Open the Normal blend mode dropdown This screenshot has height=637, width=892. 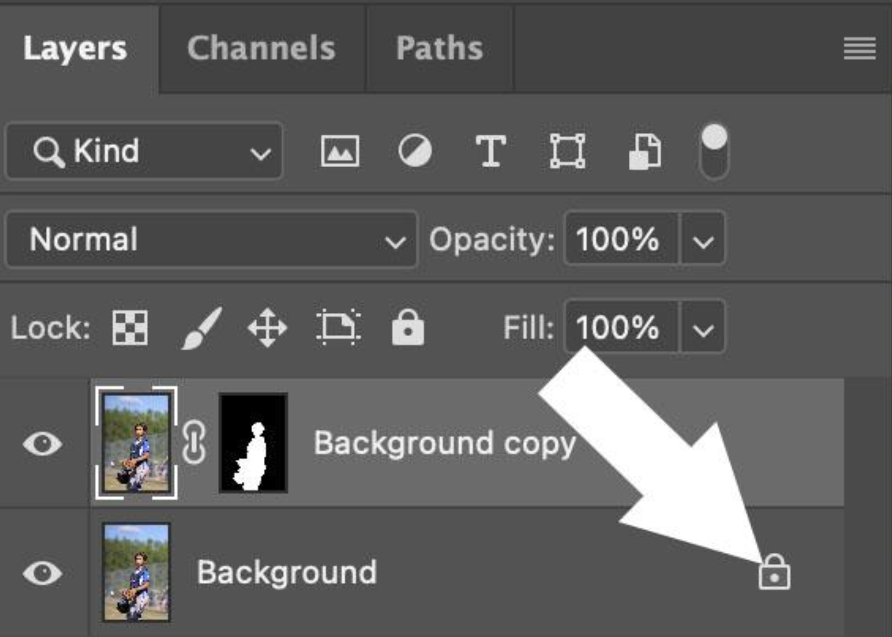[212, 239]
